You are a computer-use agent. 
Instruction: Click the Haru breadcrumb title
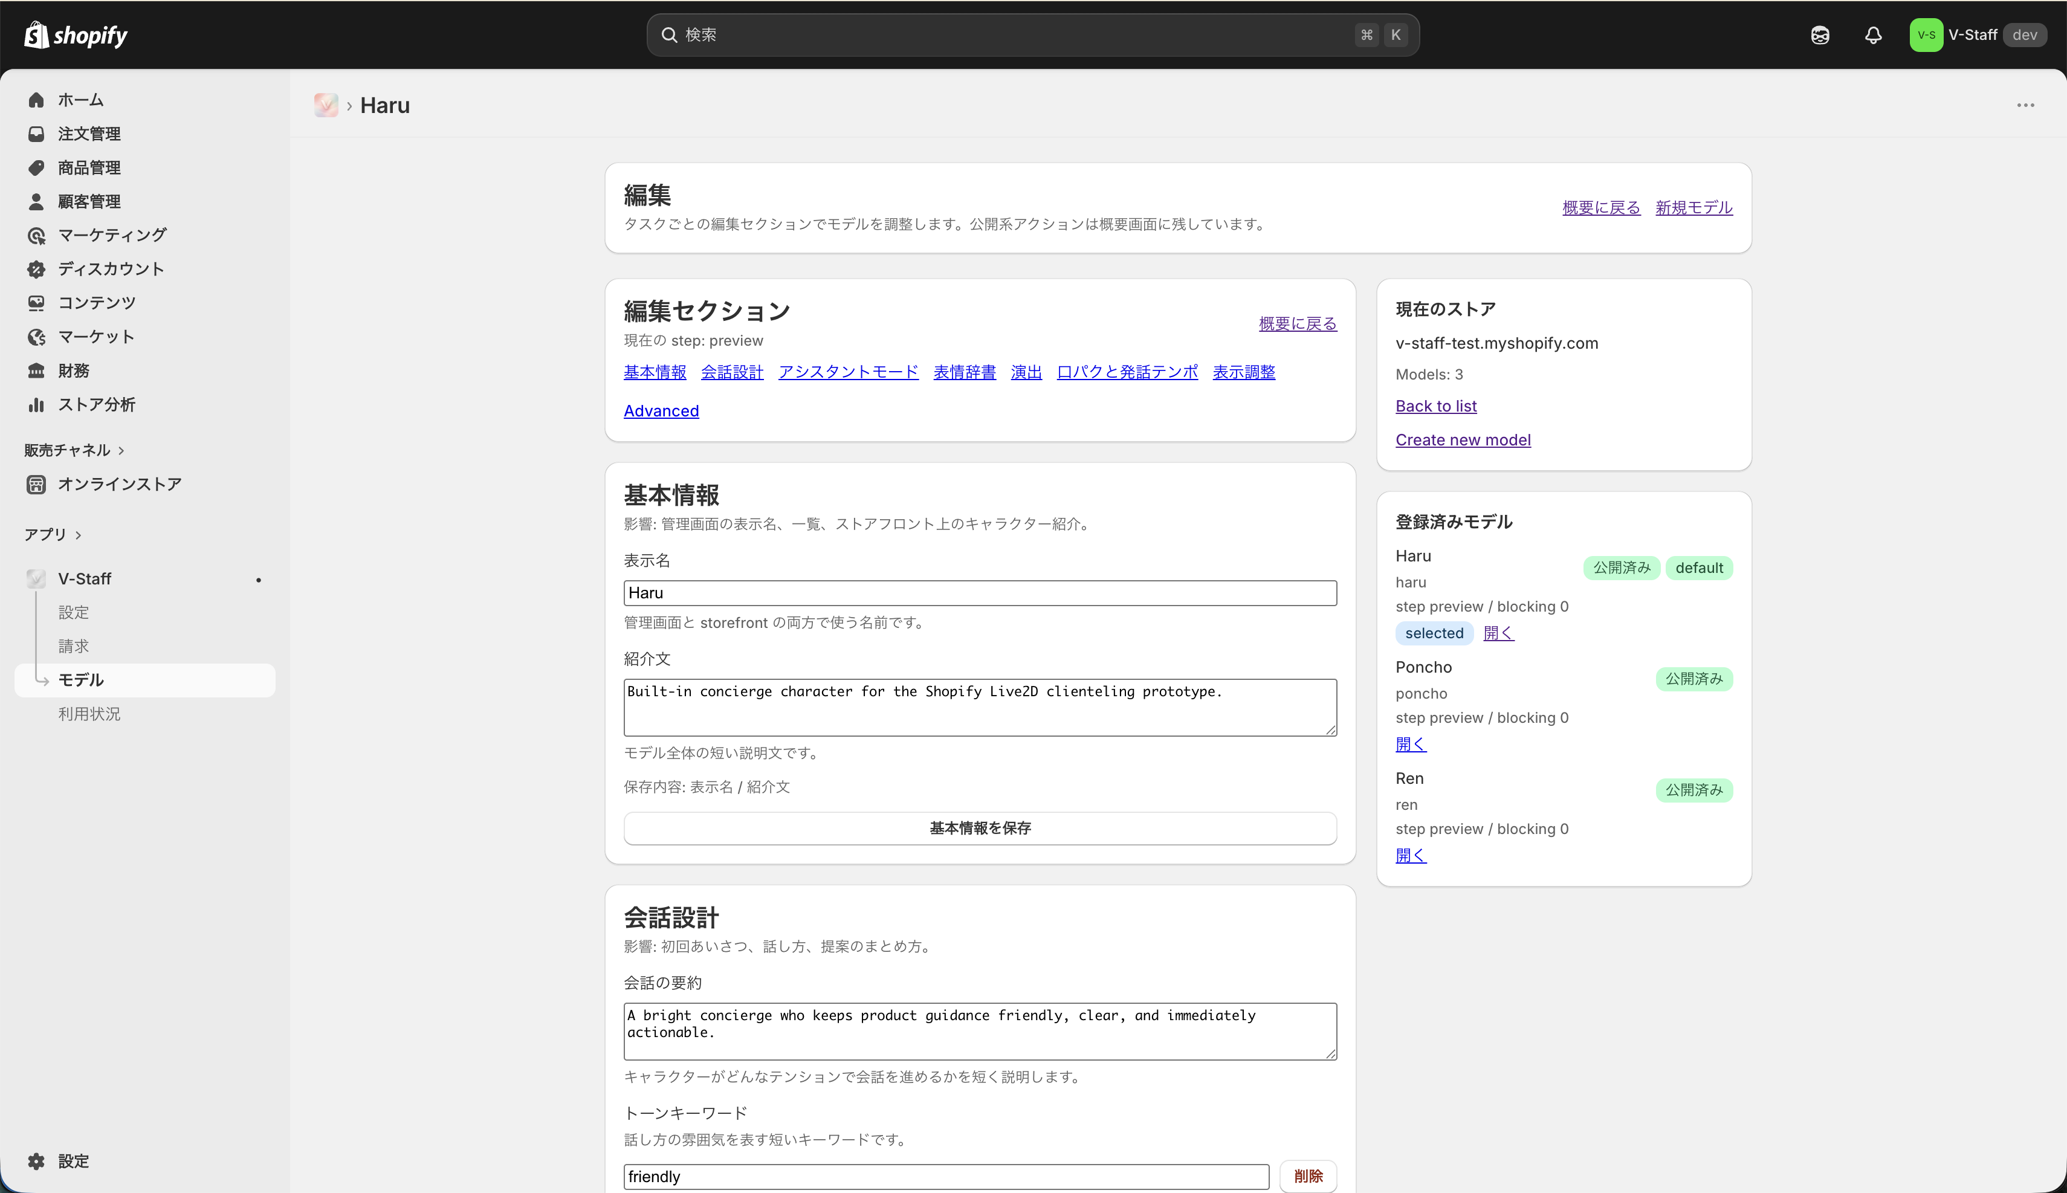385,106
